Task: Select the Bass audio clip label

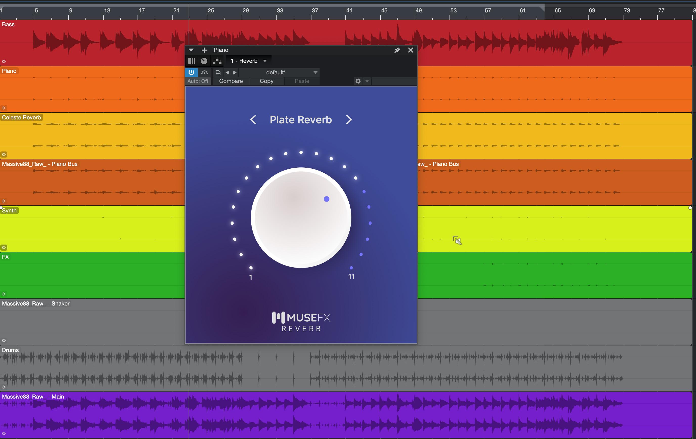Action: 8,24
